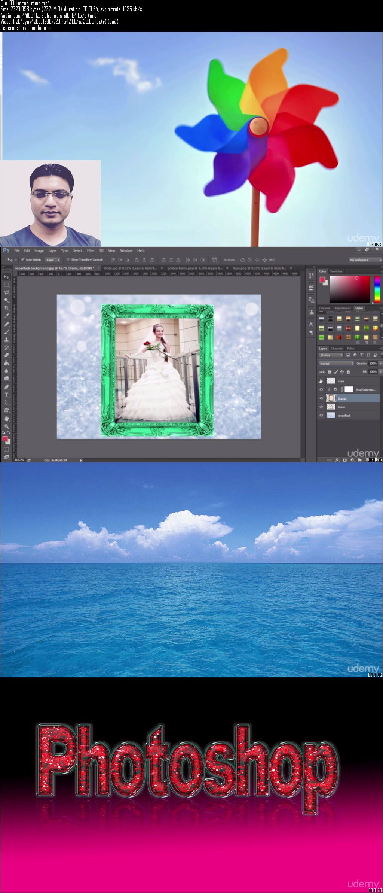Click lock position icon in Layers
383x893 pixels.
[342, 372]
